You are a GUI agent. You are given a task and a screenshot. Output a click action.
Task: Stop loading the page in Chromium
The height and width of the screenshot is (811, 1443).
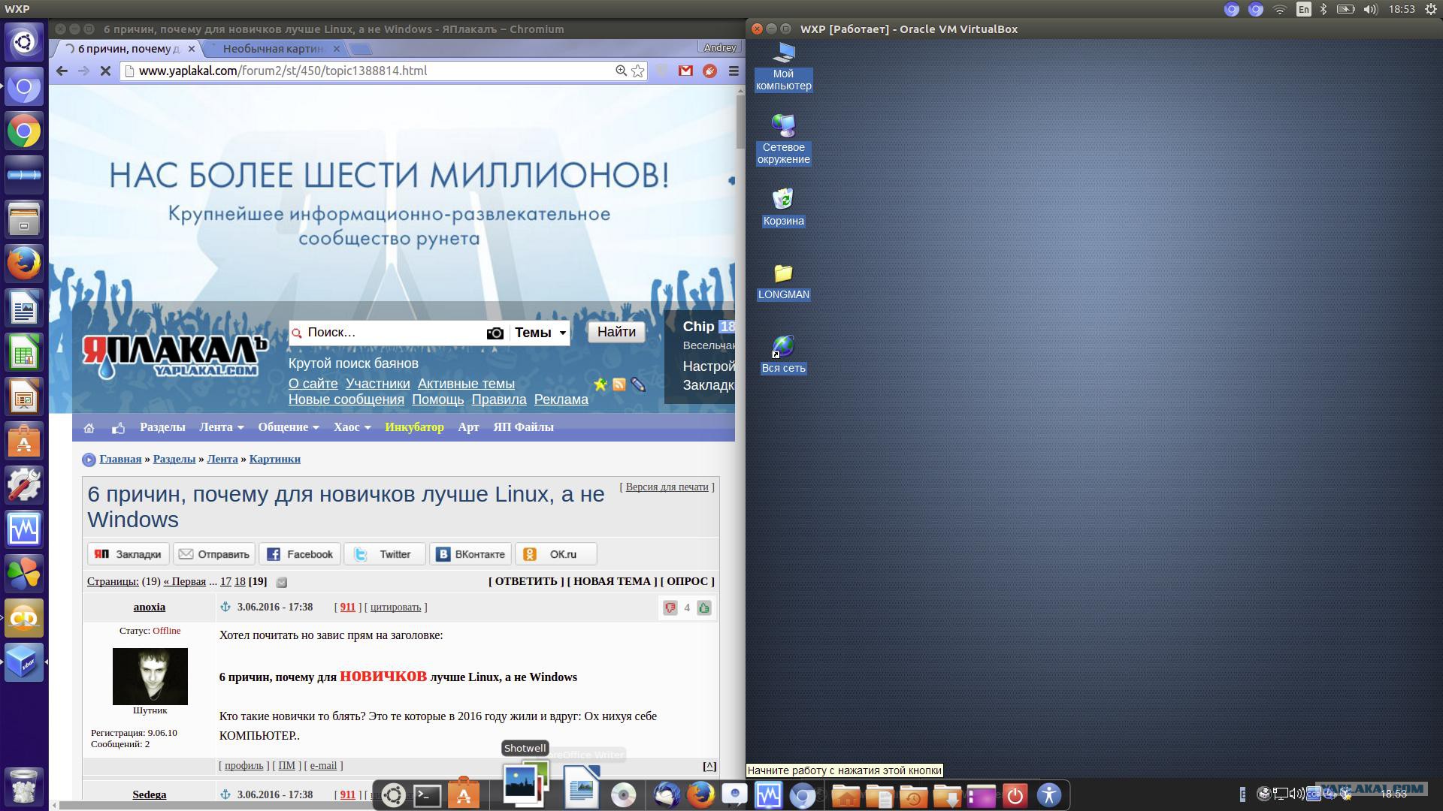coord(105,71)
